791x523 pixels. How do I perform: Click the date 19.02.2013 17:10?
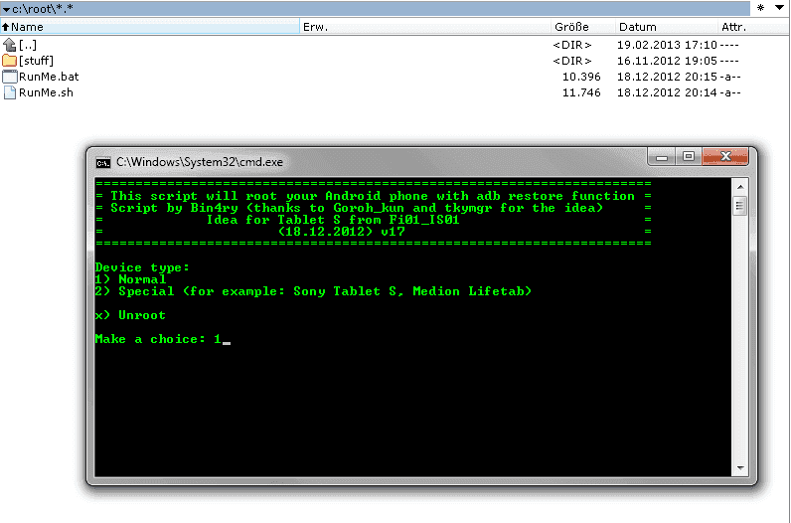667,45
